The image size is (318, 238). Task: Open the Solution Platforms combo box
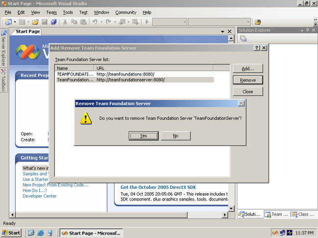219,22
